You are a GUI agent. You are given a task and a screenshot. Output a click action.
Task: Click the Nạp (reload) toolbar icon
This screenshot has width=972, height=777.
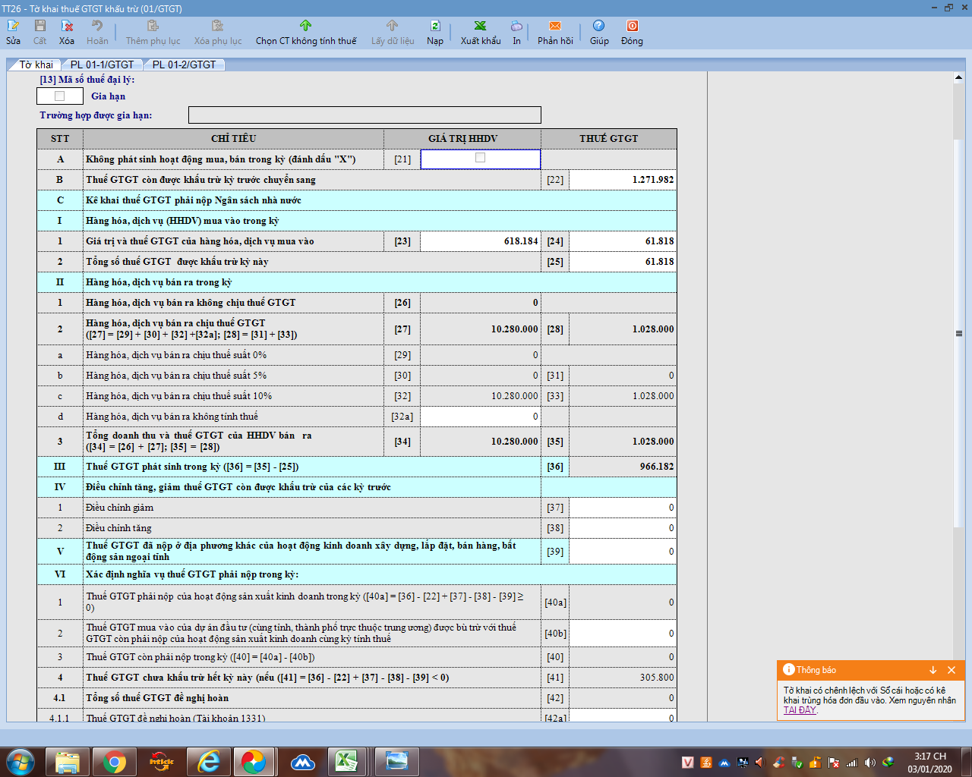434,32
